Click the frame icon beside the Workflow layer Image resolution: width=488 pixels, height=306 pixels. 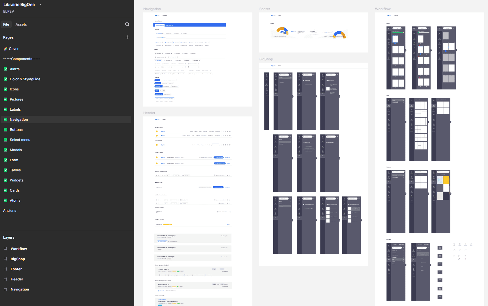pyautogui.click(x=6, y=249)
